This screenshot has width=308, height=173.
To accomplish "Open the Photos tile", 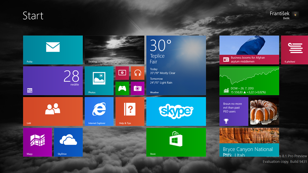I will click(99, 80).
